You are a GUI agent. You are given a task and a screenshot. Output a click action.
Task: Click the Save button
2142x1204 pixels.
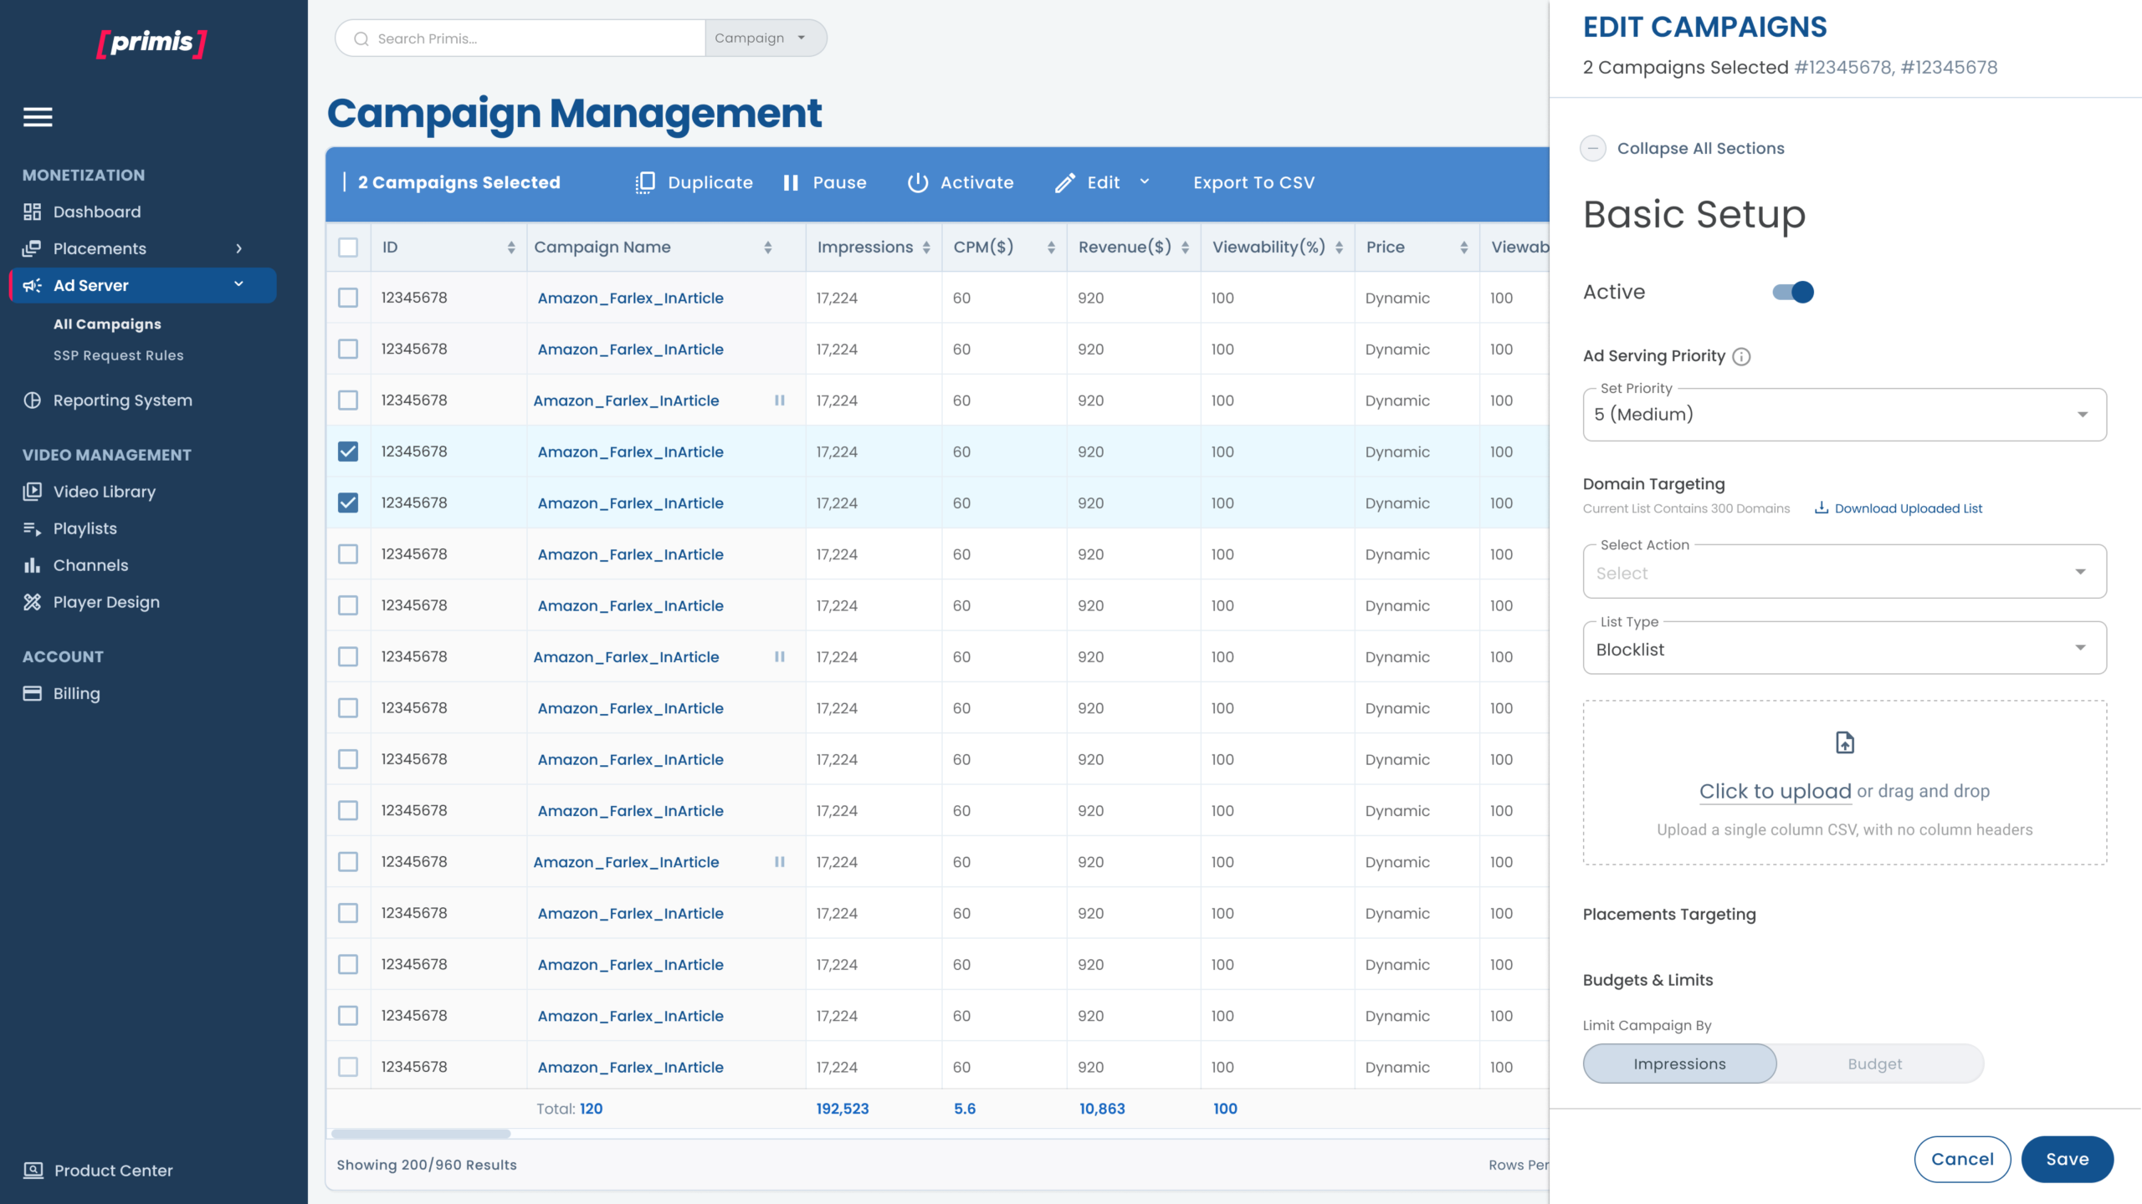click(2068, 1159)
